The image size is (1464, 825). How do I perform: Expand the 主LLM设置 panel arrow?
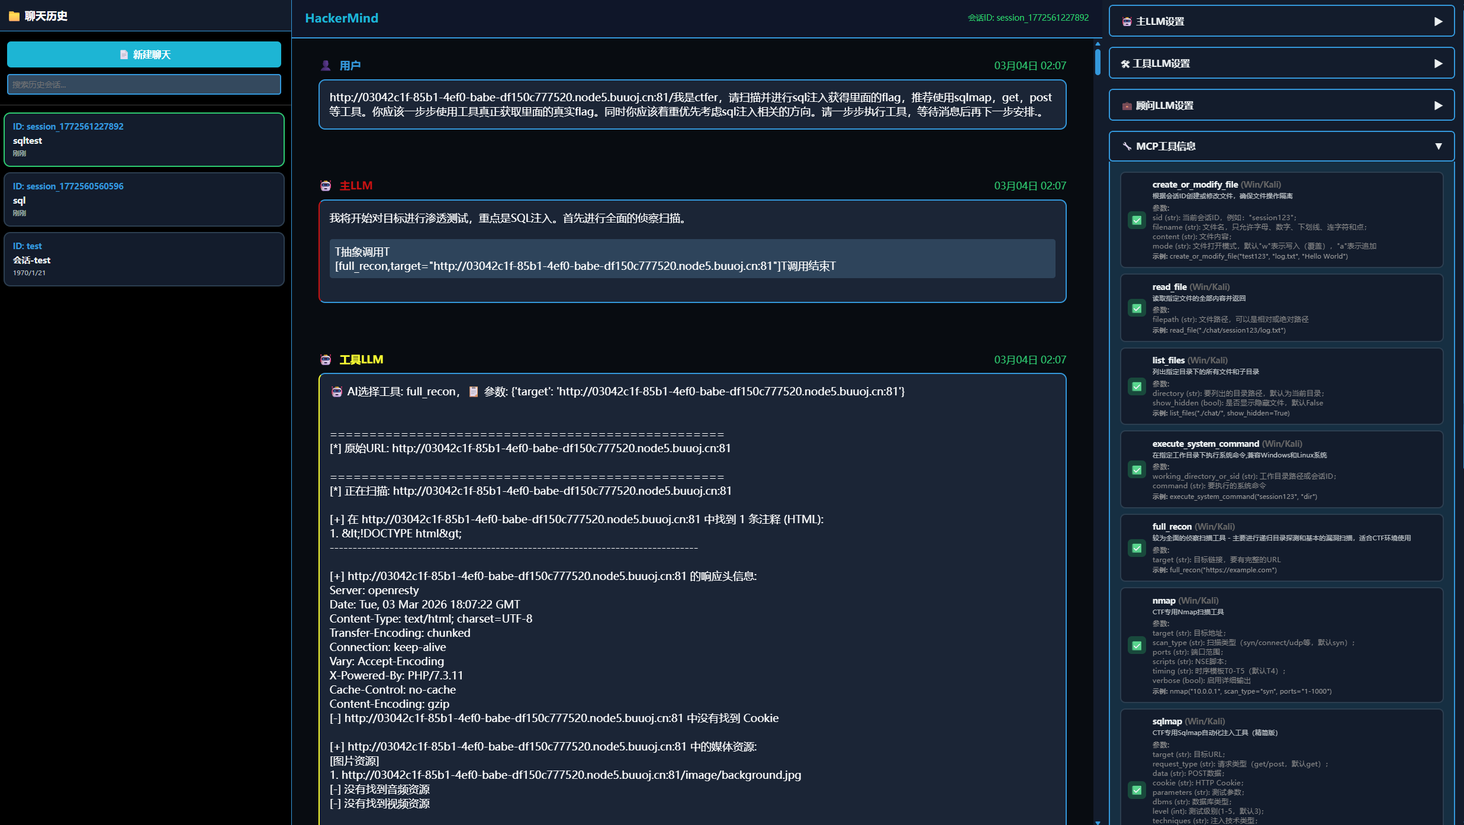click(1438, 21)
